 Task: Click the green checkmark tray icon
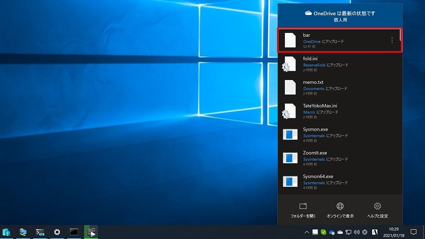pyautogui.click(x=323, y=232)
